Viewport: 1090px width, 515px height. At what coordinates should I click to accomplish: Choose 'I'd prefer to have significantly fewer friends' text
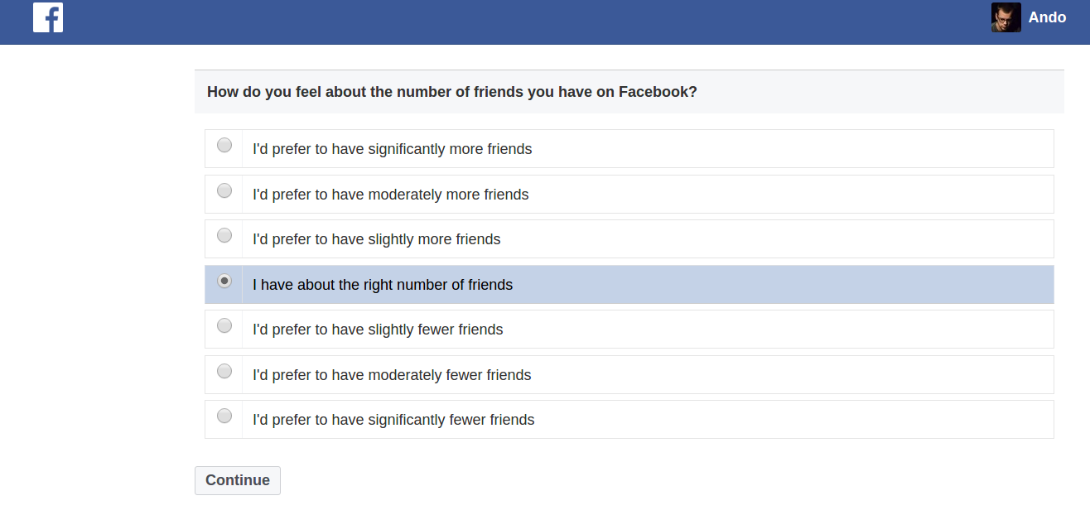click(393, 420)
